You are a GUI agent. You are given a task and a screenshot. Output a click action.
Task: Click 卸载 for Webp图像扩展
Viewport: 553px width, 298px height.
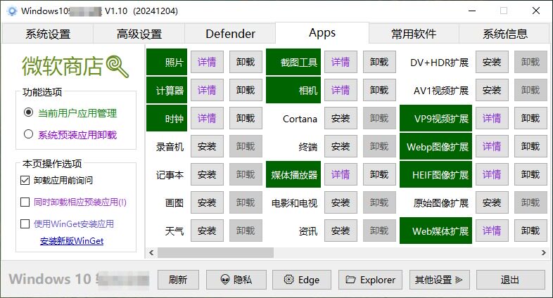click(x=530, y=146)
